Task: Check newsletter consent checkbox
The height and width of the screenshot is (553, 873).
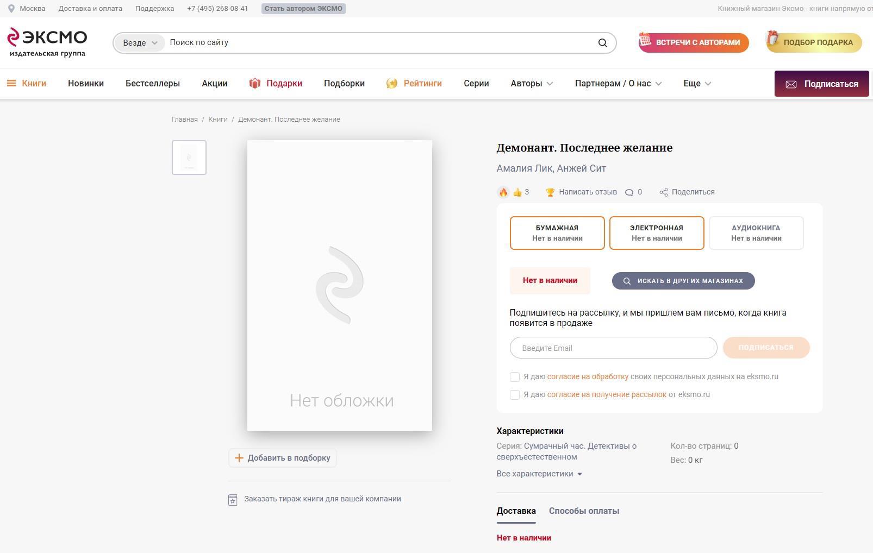Action: pyautogui.click(x=515, y=395)
